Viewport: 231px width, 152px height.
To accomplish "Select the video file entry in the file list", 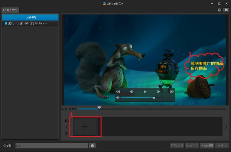I will tap(31, 24).
